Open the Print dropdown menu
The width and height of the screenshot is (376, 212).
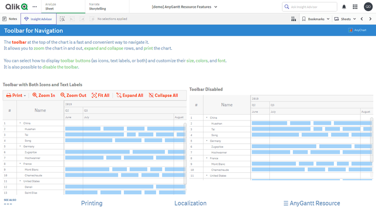17,95
